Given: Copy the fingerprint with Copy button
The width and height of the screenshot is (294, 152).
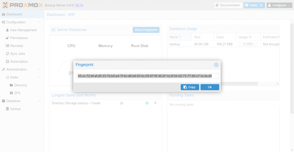Looking at the screenshot, I should [190, 87].
